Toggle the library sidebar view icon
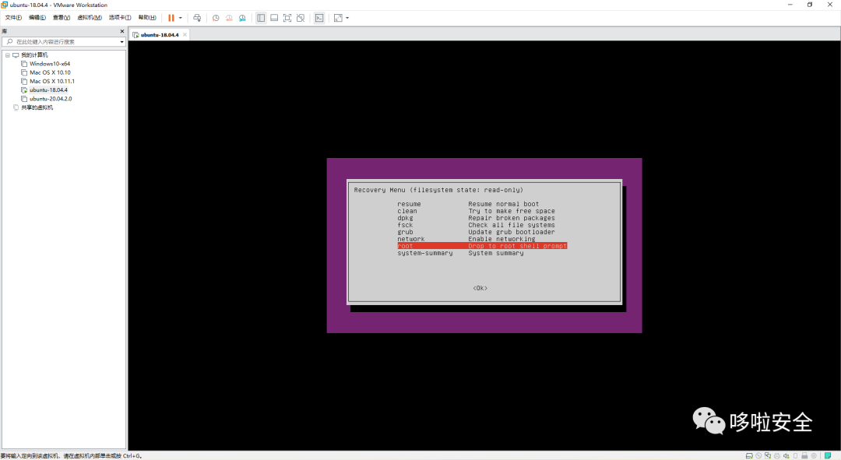 261,18
